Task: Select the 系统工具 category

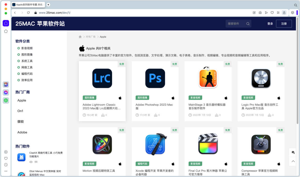Action: (x=27, y=61)
